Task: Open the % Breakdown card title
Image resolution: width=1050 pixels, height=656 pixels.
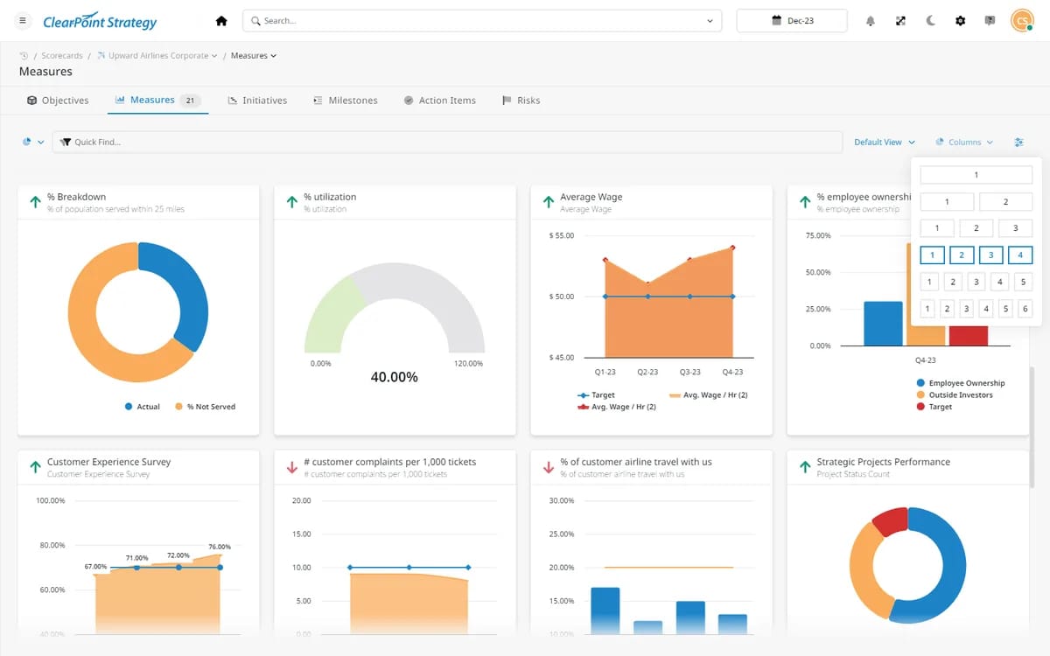Action: (x=76, y=197)
